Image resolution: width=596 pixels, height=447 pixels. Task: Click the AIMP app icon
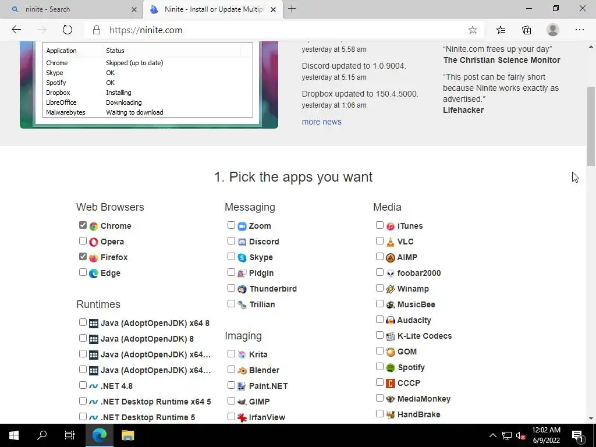pos(391,258)
